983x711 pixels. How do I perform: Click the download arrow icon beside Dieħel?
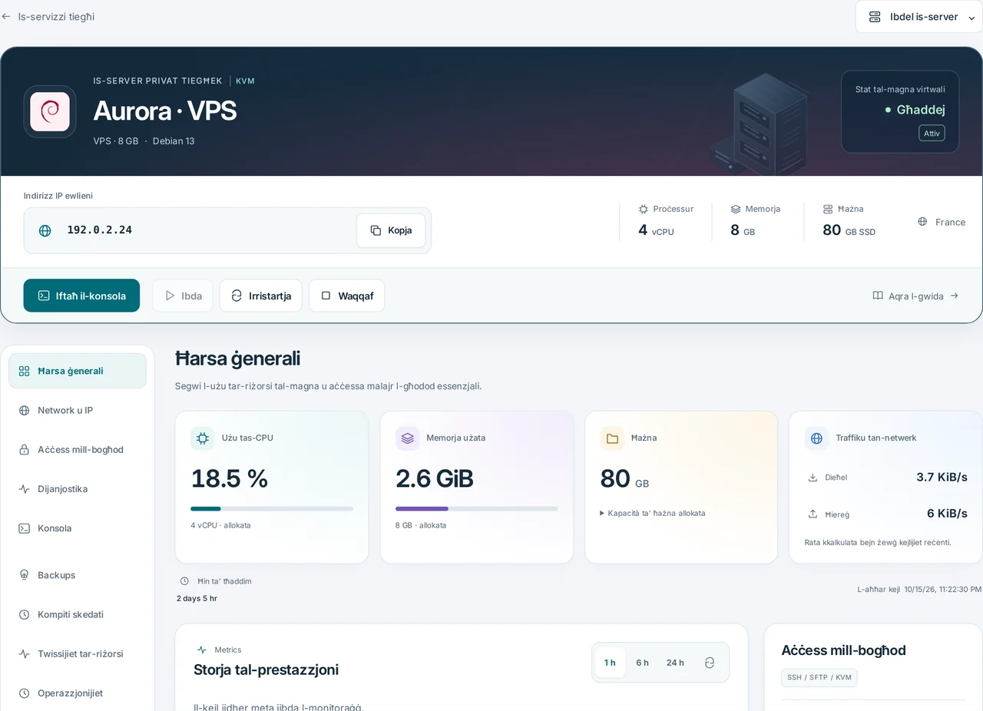[813, 478]
